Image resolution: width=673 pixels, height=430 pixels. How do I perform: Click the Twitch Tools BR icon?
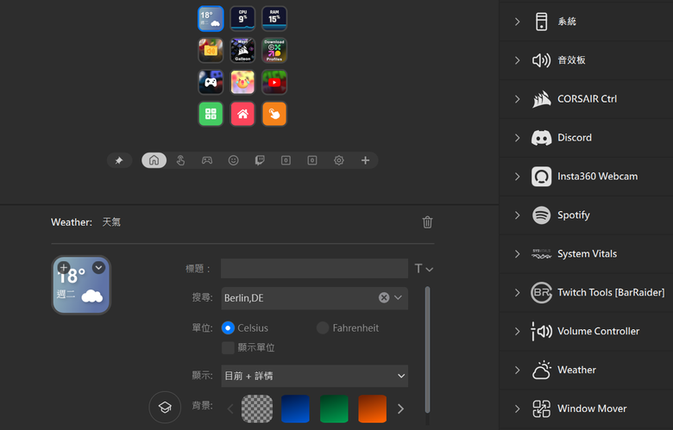[542, 292]
